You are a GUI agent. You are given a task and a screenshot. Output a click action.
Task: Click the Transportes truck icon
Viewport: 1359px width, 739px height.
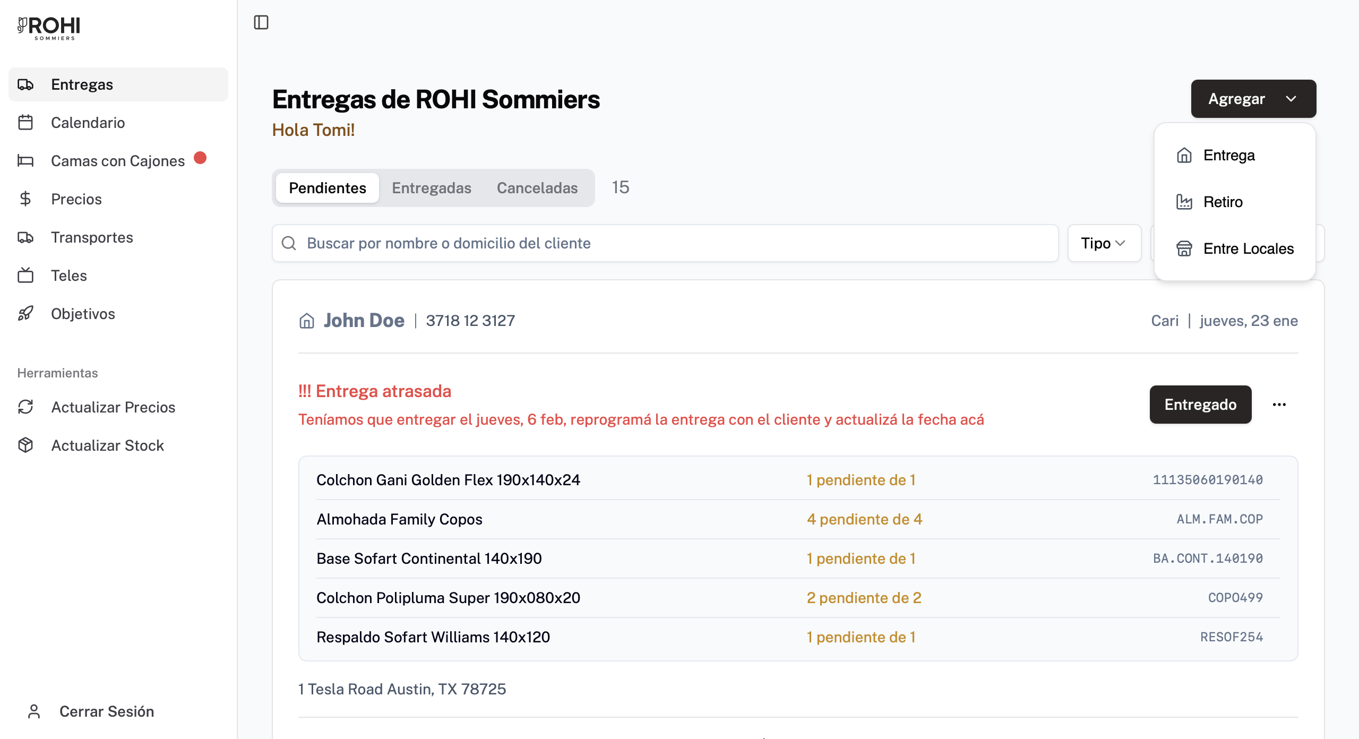(x=25, y=237)
